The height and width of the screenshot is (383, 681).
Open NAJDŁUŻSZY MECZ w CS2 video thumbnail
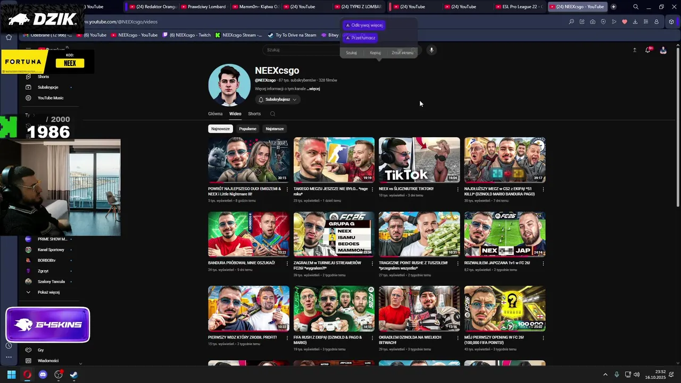point(504,160)
